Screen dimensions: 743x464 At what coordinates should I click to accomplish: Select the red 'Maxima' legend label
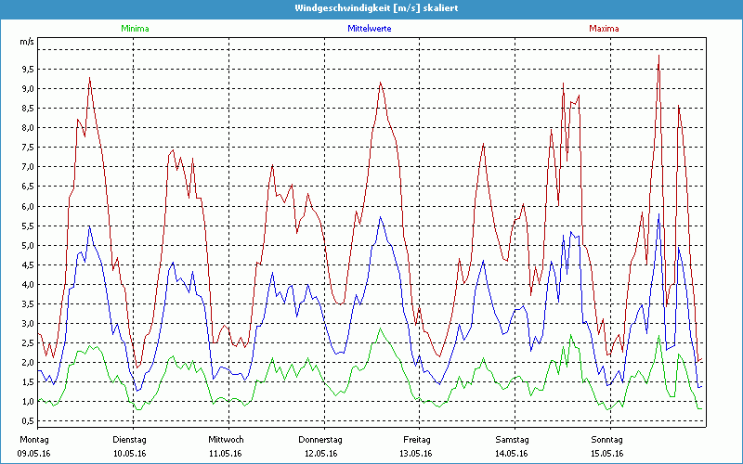(605, 29)
